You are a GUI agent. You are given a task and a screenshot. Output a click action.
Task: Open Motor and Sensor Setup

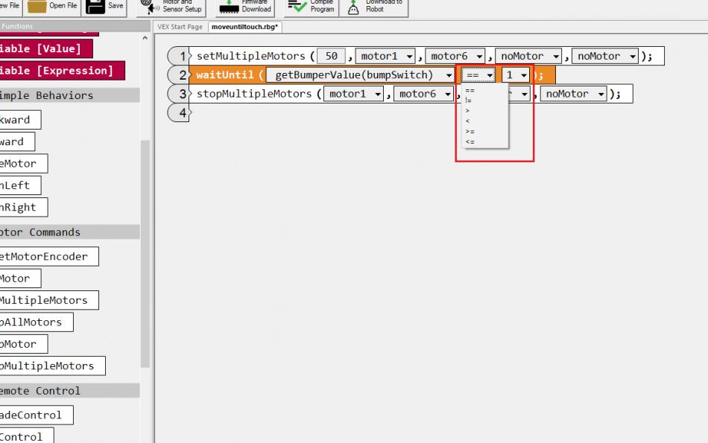171,6
